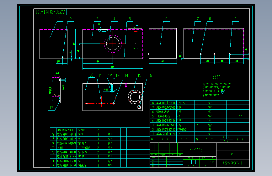Click part code 'A226-RHXT-101-09' in row 11
Screen dimensions: 272x176
pyautogui.click(x=66, y=157)
